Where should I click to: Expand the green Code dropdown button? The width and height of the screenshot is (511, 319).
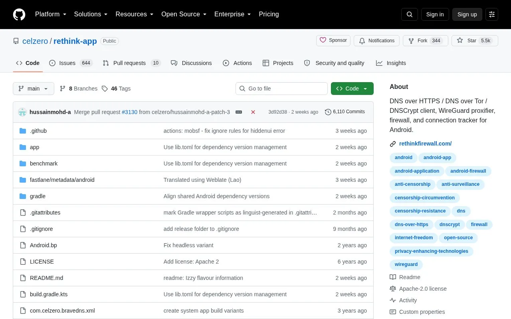352,89
